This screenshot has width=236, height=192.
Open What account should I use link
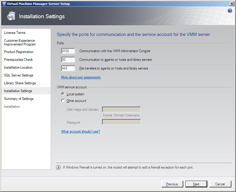(81, 131)
